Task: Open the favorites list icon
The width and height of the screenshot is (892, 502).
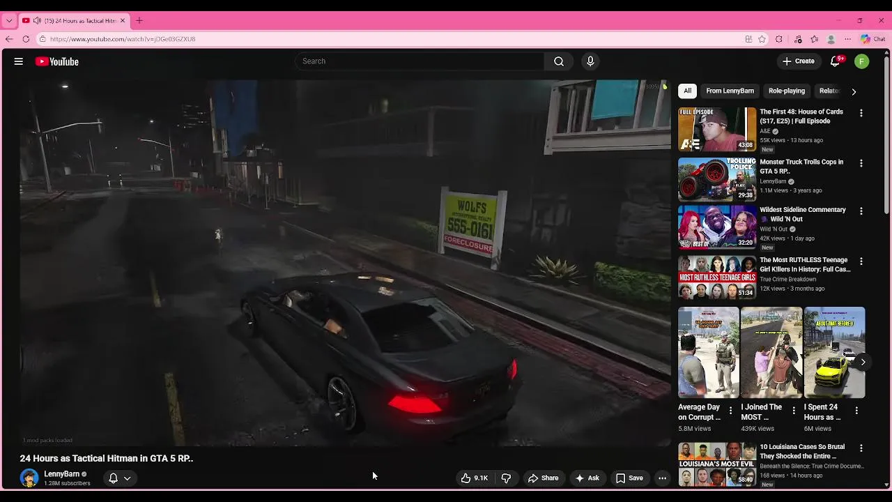Action: coord(814,39)
